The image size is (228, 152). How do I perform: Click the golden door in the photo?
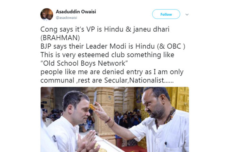pyautogui.click(x=180, y=99)
